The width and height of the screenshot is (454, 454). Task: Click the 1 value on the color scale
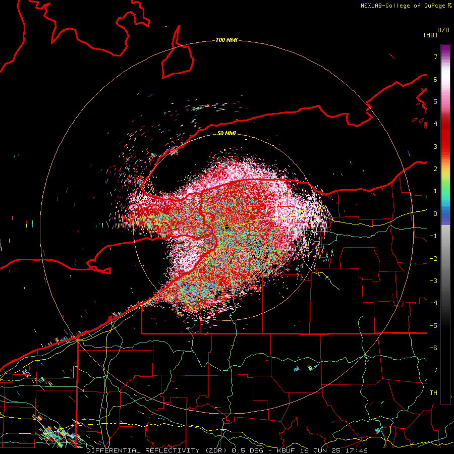435,191
